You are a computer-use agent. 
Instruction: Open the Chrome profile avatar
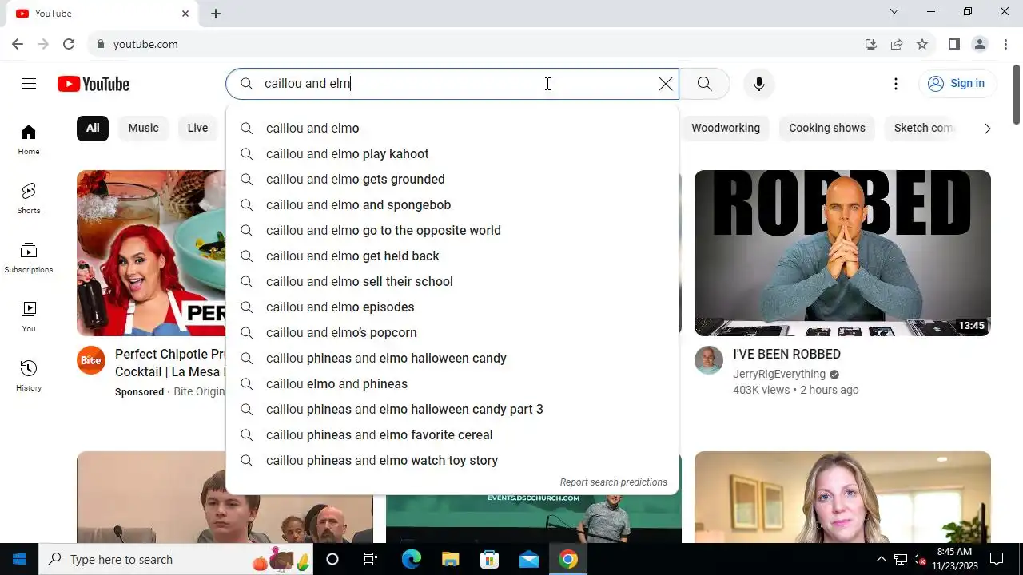[x=980, y=44]
